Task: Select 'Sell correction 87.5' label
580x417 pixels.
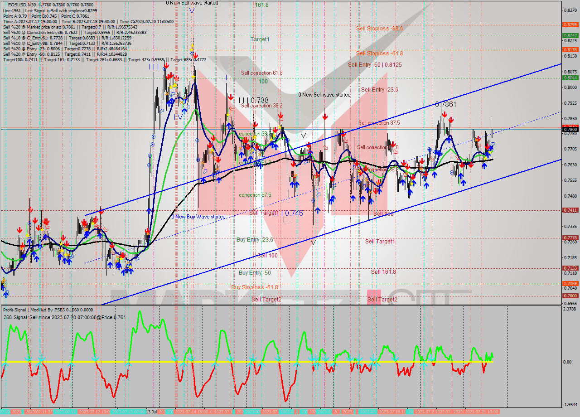Action: (x=379, y=123)
